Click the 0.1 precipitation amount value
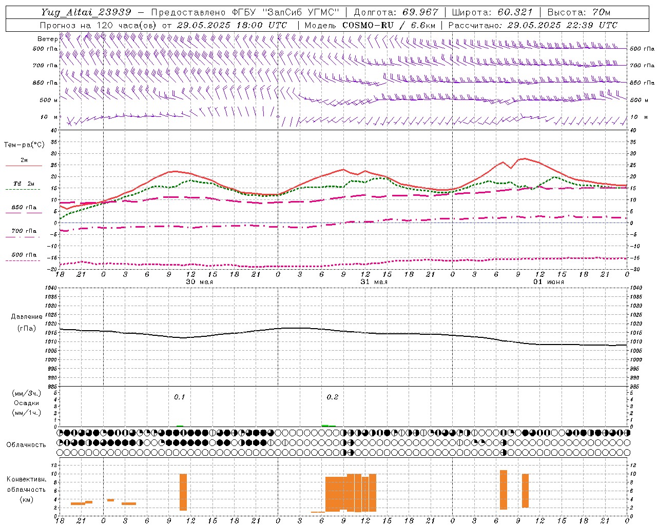657x525 pixels. (179, 397)
